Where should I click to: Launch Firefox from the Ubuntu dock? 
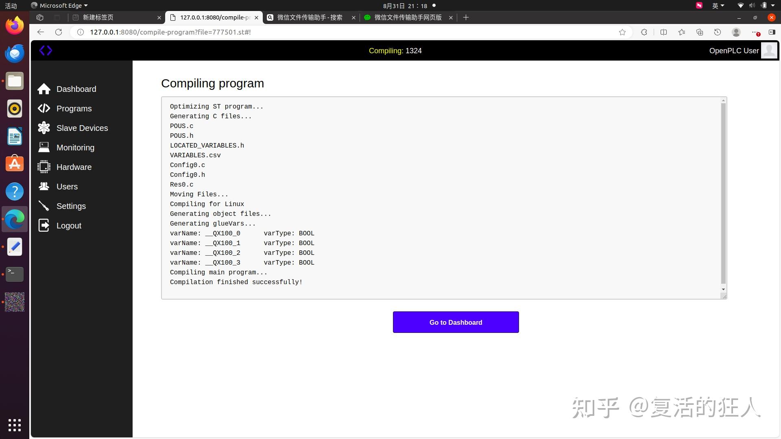tap(14, 25)
